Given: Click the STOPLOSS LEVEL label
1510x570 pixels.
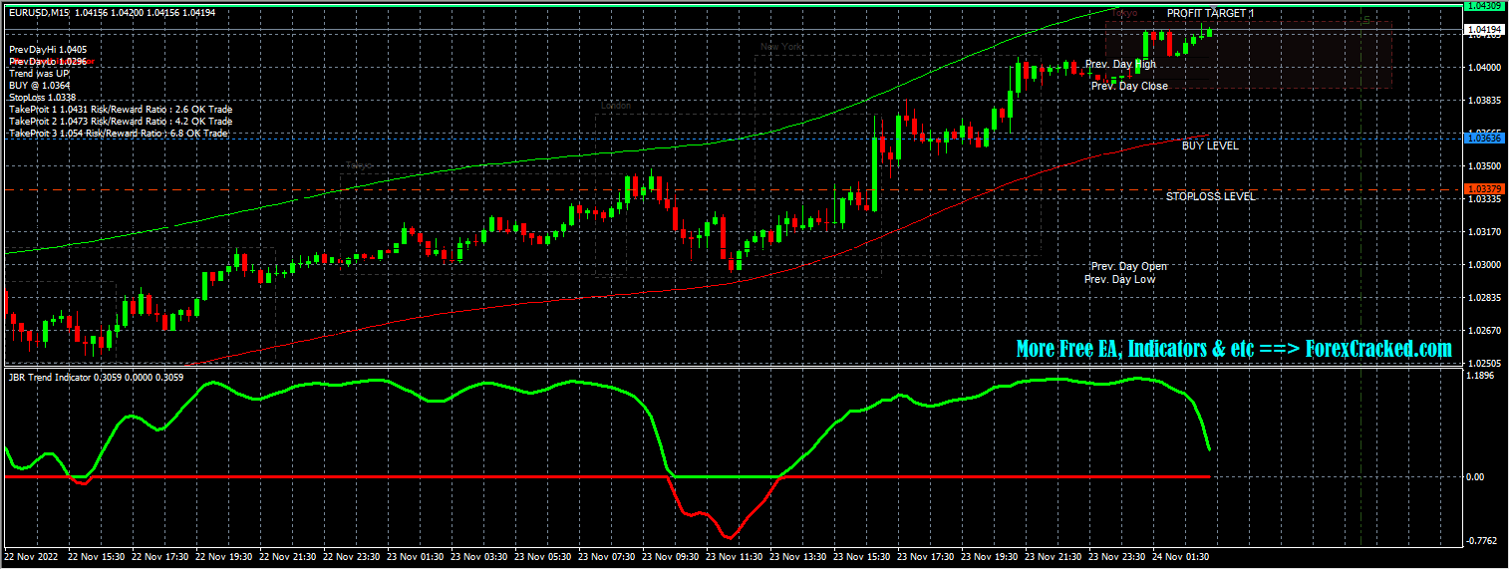Looking at the screenshot, I should (1211, 196).
